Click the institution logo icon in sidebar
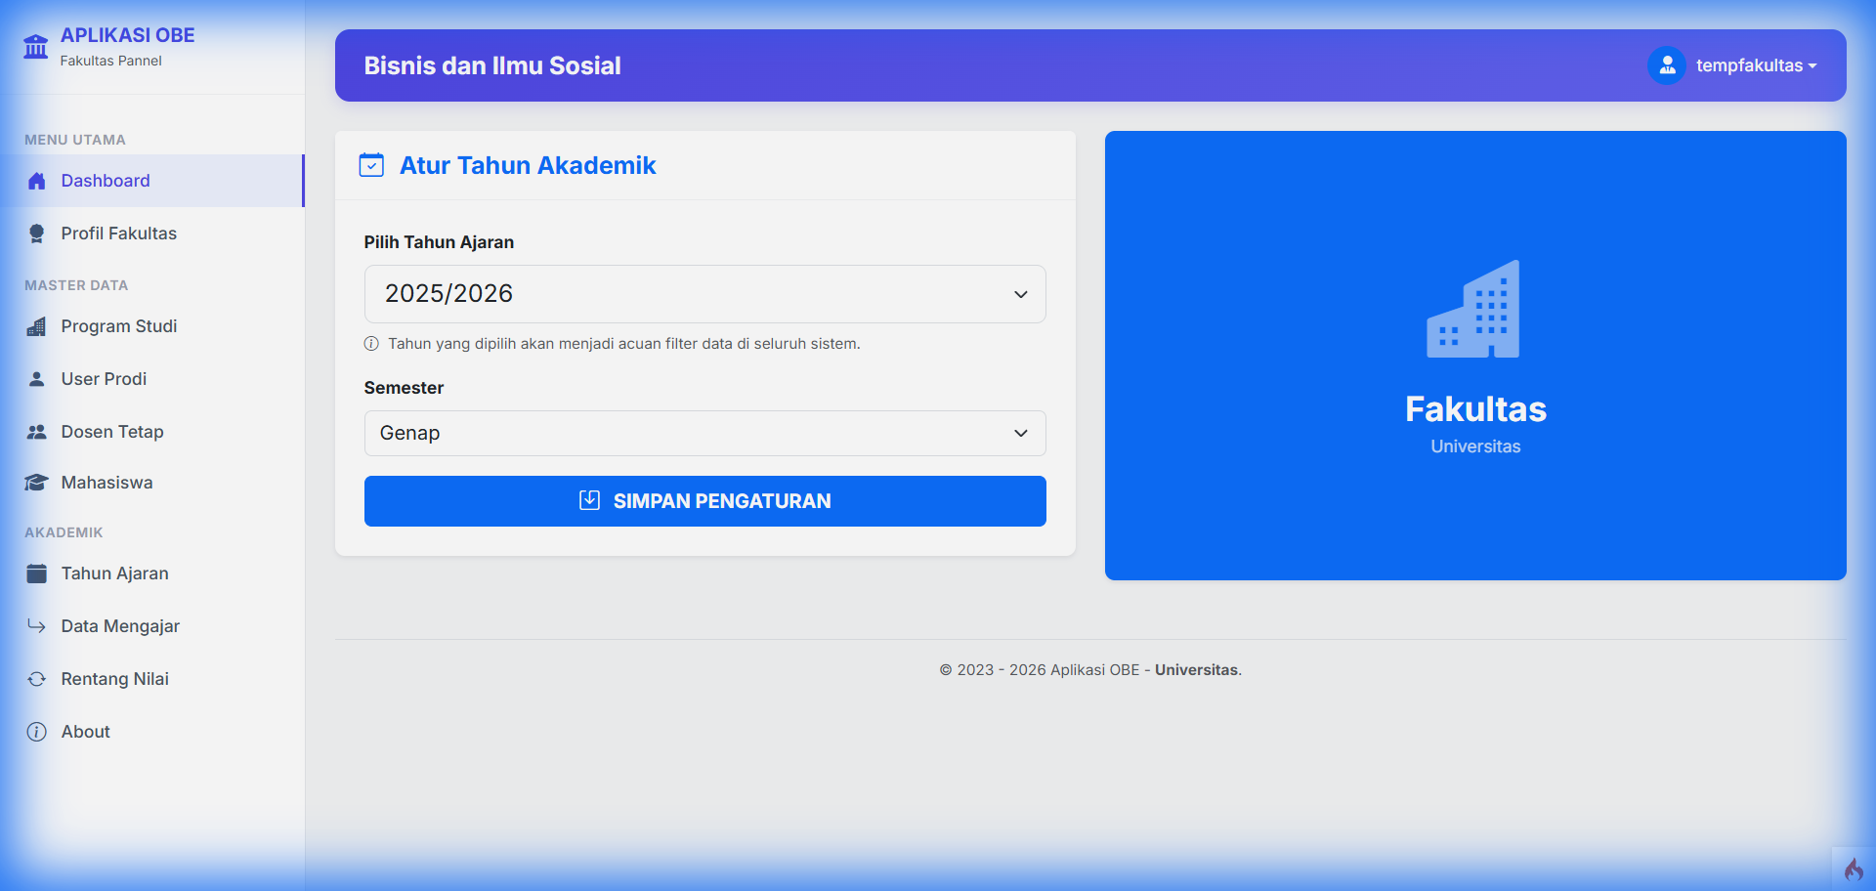Viewport: 1876px width, 891px height. 36,46
